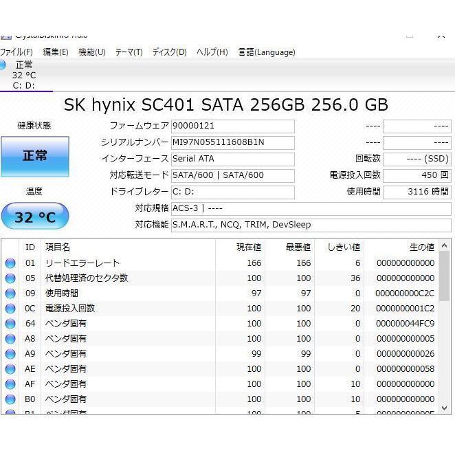Click status orb for ID 05 row

click(x=10, y=278)
